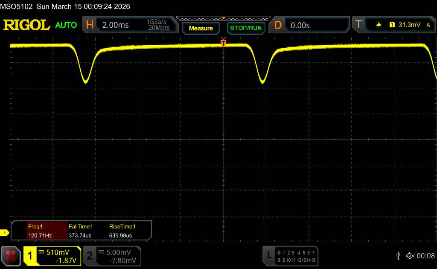Click the muted speaker sound icon
437x269 pixels.
[x=410, y=256]
